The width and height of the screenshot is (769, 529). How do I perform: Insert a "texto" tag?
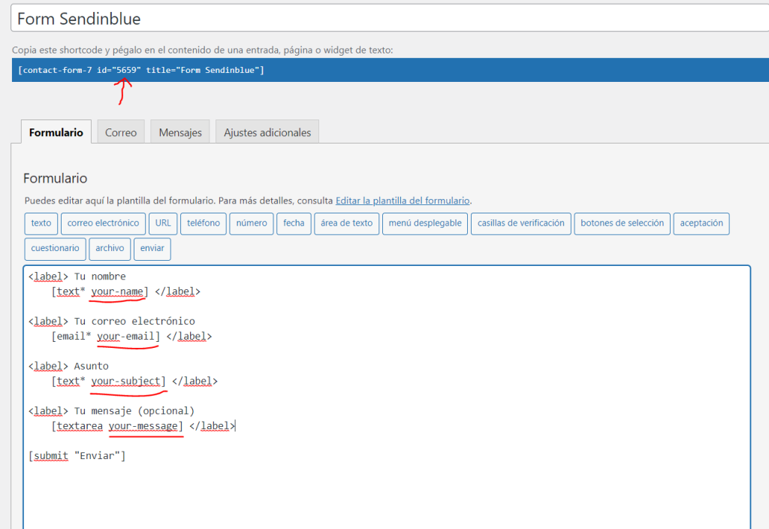tap(41, 223)
